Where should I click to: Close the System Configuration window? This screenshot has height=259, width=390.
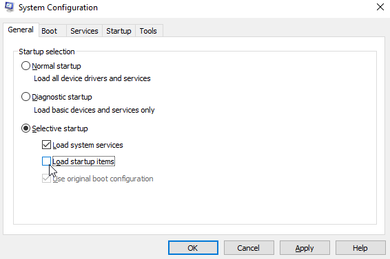(380, 7)
